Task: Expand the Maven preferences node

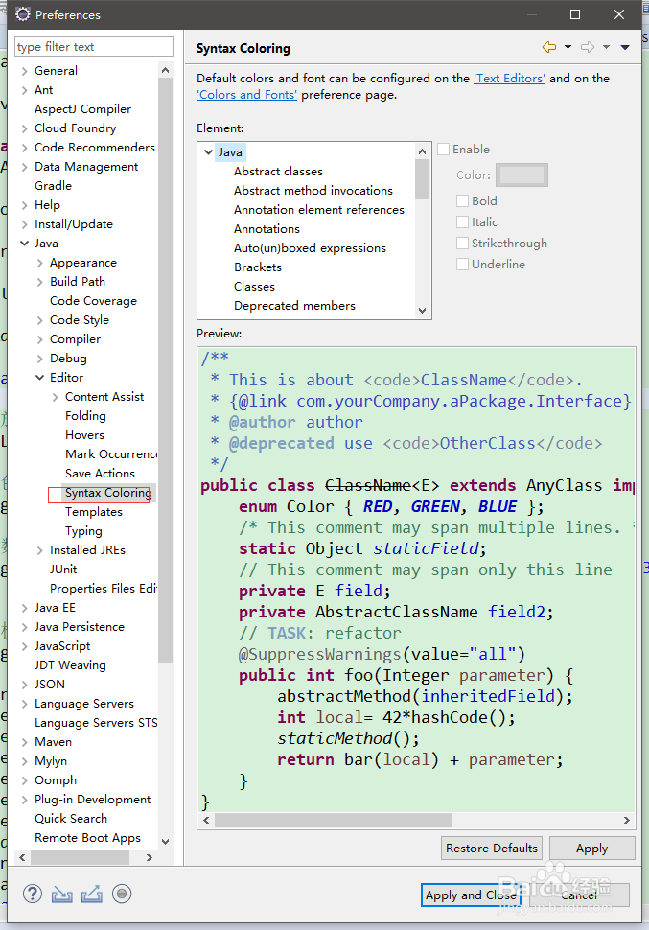Action: point(24,742)
